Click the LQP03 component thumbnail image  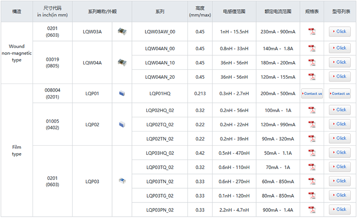coord(122,181)
